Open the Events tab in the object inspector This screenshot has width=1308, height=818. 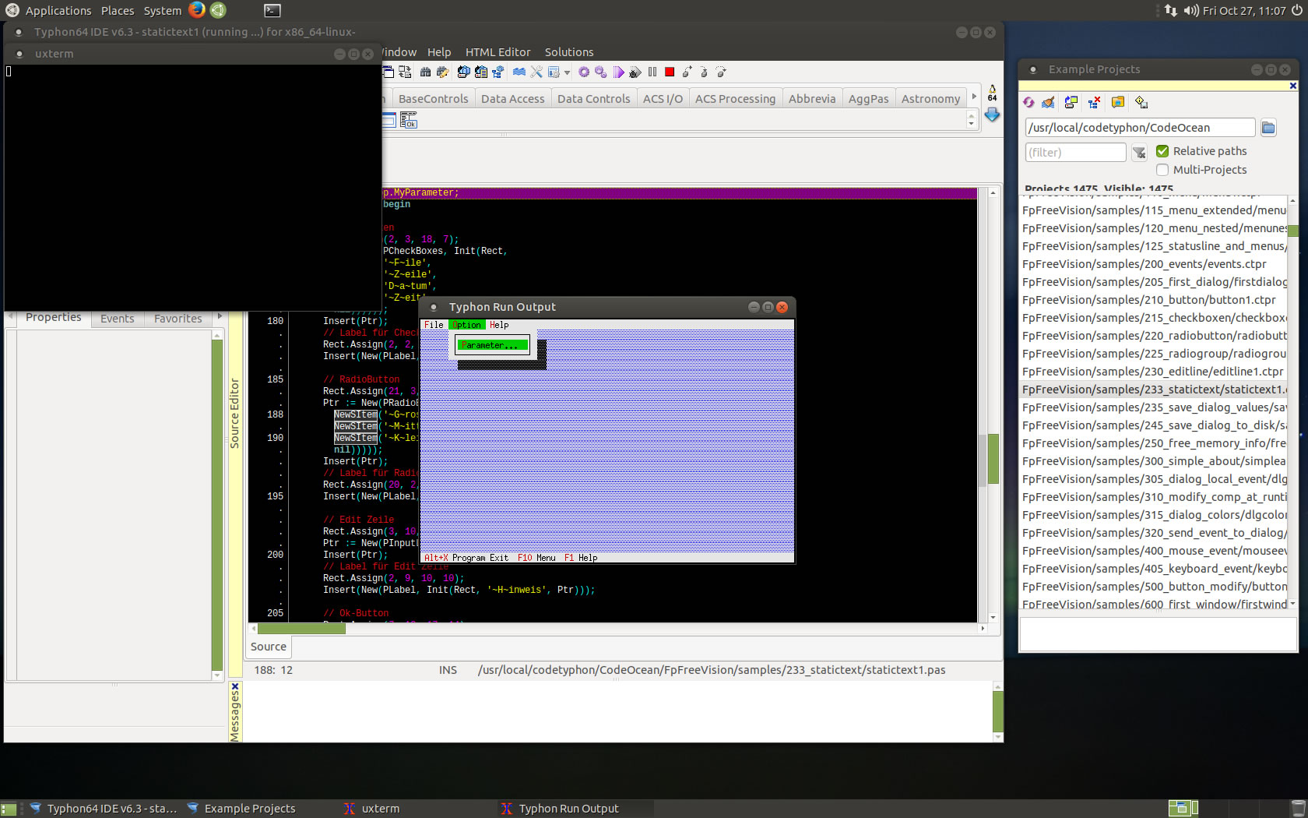coord(117,319)
